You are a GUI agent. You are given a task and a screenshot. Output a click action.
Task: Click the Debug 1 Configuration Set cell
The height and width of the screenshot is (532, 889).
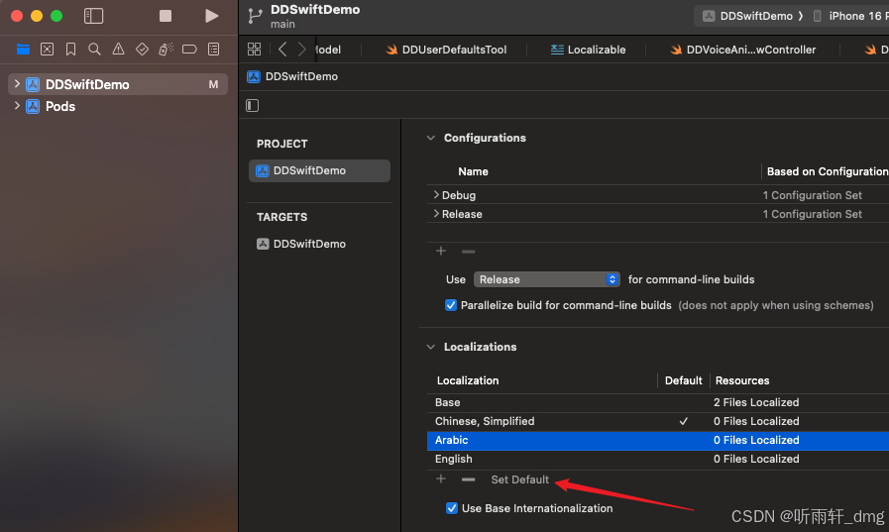[812, 195]
